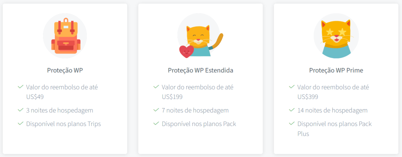Click the checkmark beside US$199 reimbursement
Viewport: 402px width, 157px height.
click(156, 86)
